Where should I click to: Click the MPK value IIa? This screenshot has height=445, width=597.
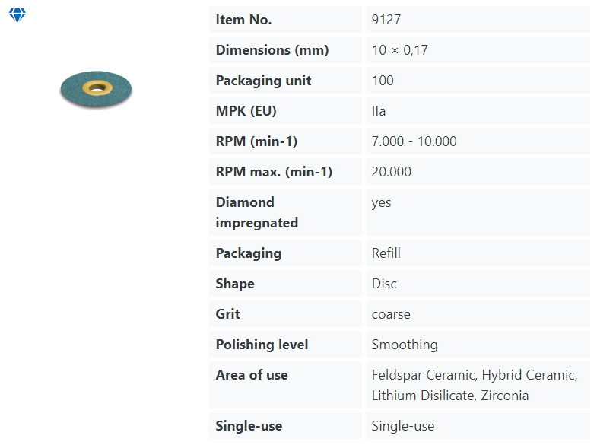(379, 111)
